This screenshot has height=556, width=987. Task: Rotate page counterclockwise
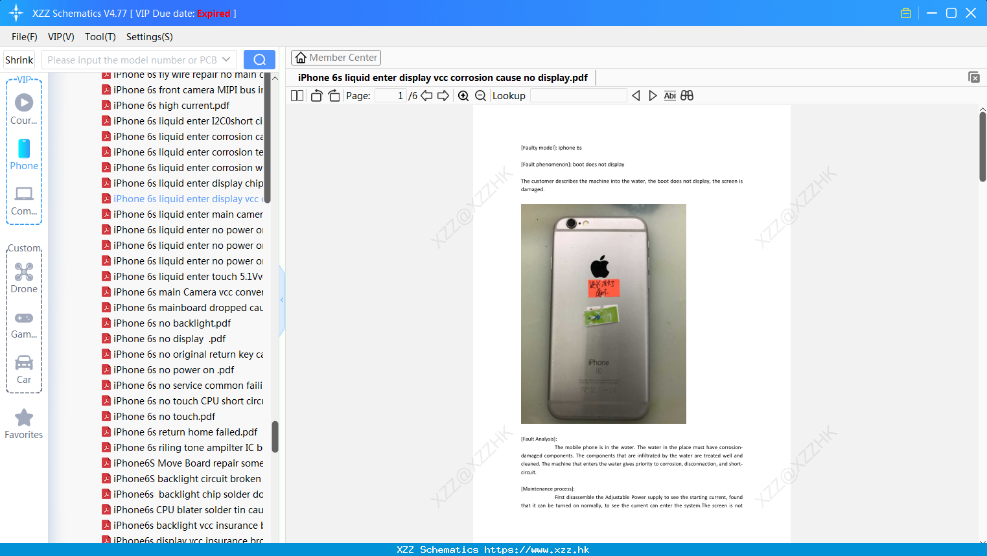pos(316,96)
